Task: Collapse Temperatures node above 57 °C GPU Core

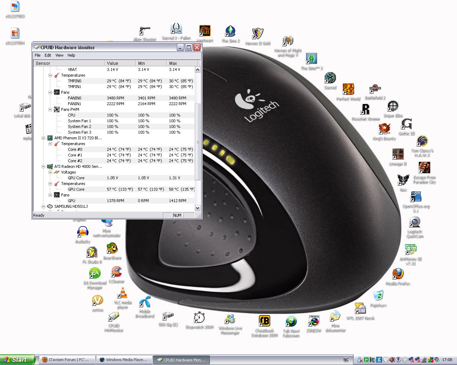Action: pyautogui.click(x=50, y=184)
